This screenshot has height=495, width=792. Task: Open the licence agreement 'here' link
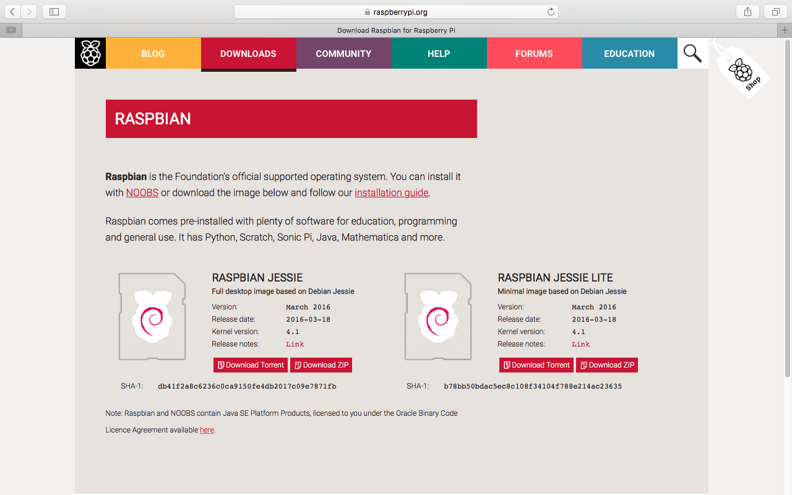(x=207, y=430)
